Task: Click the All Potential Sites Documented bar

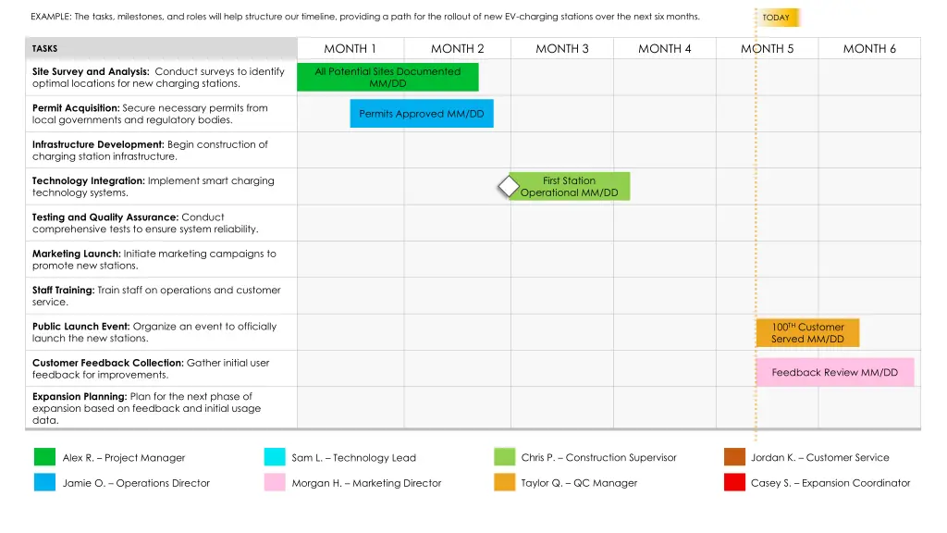Action: [x=387, y=77]
